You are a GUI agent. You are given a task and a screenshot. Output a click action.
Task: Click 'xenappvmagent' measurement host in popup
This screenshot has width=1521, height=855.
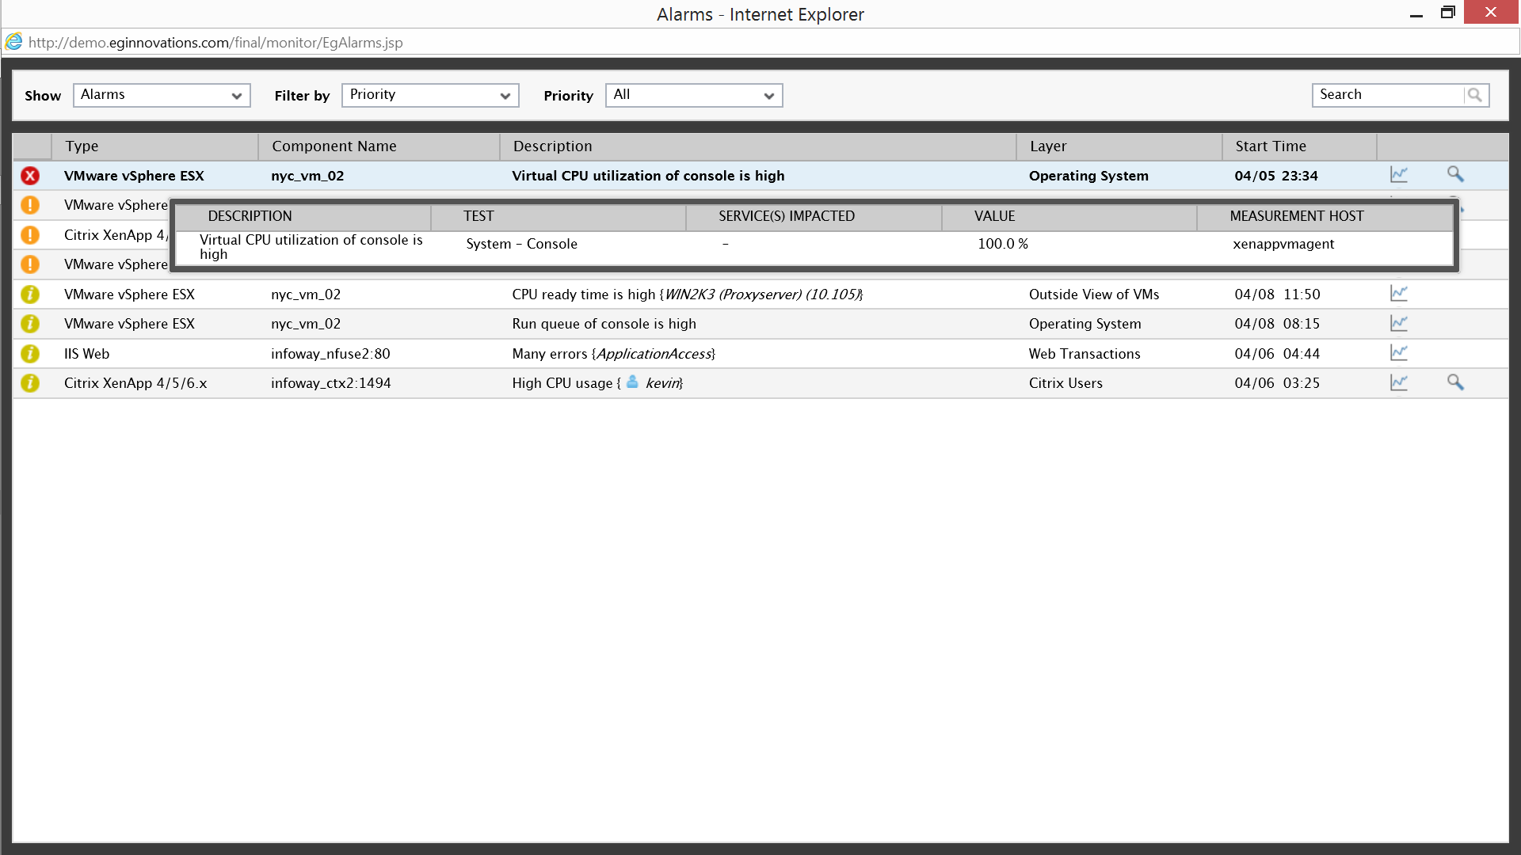click(x=1283, y=244)
